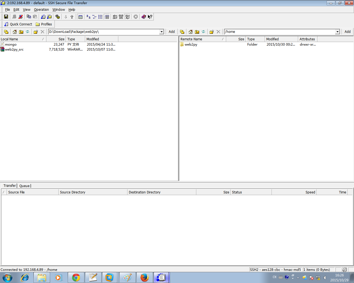Open the Profiles button
The width and height of the screenshot is (354, 283).
pyautogui.click(x=44, y=24)
